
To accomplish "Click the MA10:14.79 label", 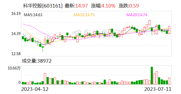I will 84,15.
